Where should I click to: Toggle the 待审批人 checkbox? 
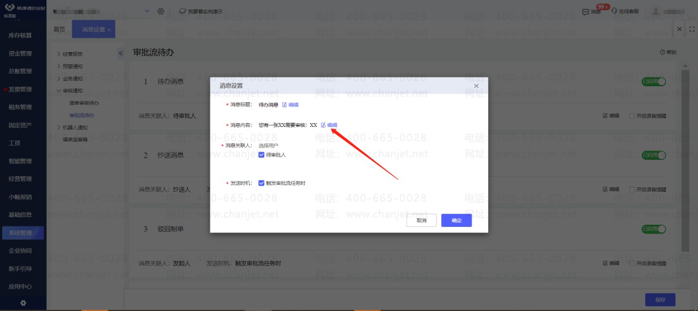point(262,155)
